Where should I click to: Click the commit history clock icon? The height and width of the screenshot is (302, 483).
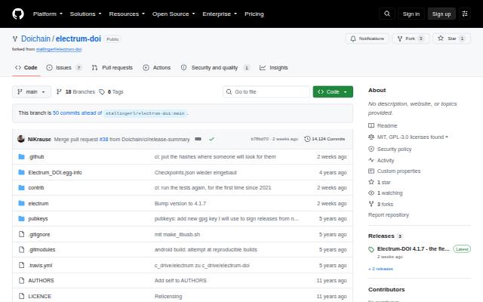[x=307, y=139]
